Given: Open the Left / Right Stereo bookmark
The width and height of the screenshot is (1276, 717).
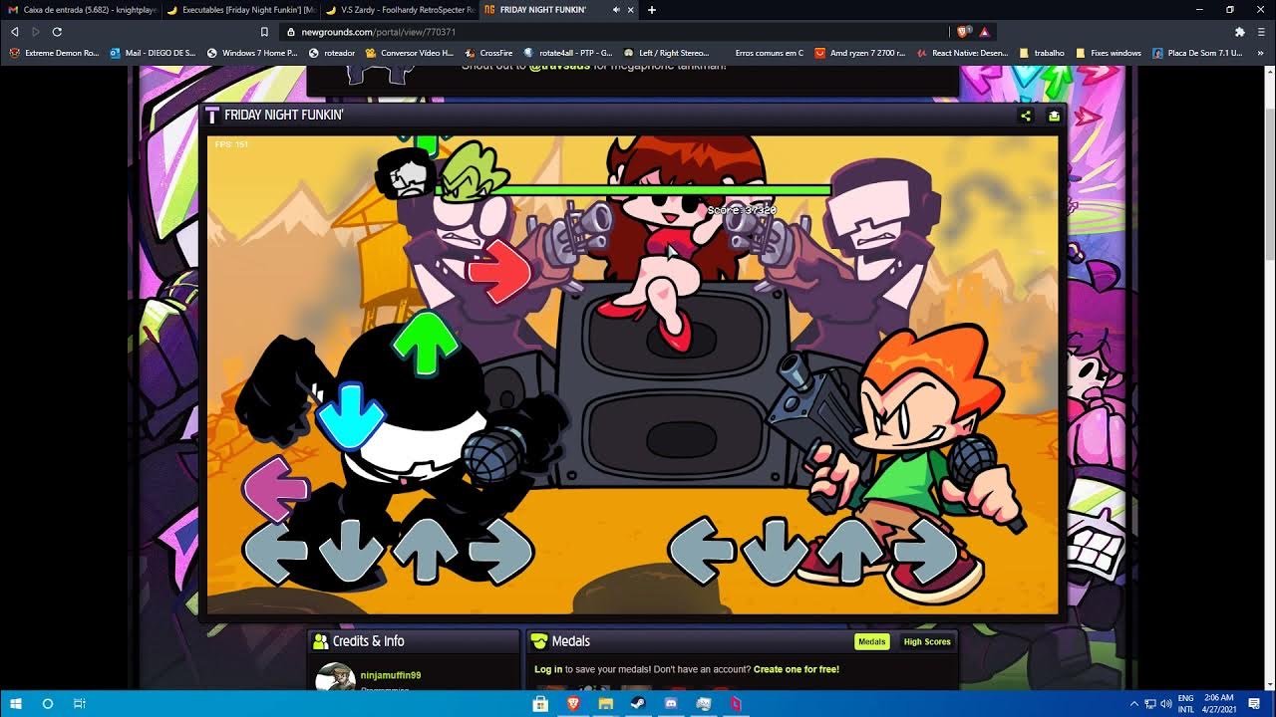Looking at the screenshot, I should [x=666, y=53].
